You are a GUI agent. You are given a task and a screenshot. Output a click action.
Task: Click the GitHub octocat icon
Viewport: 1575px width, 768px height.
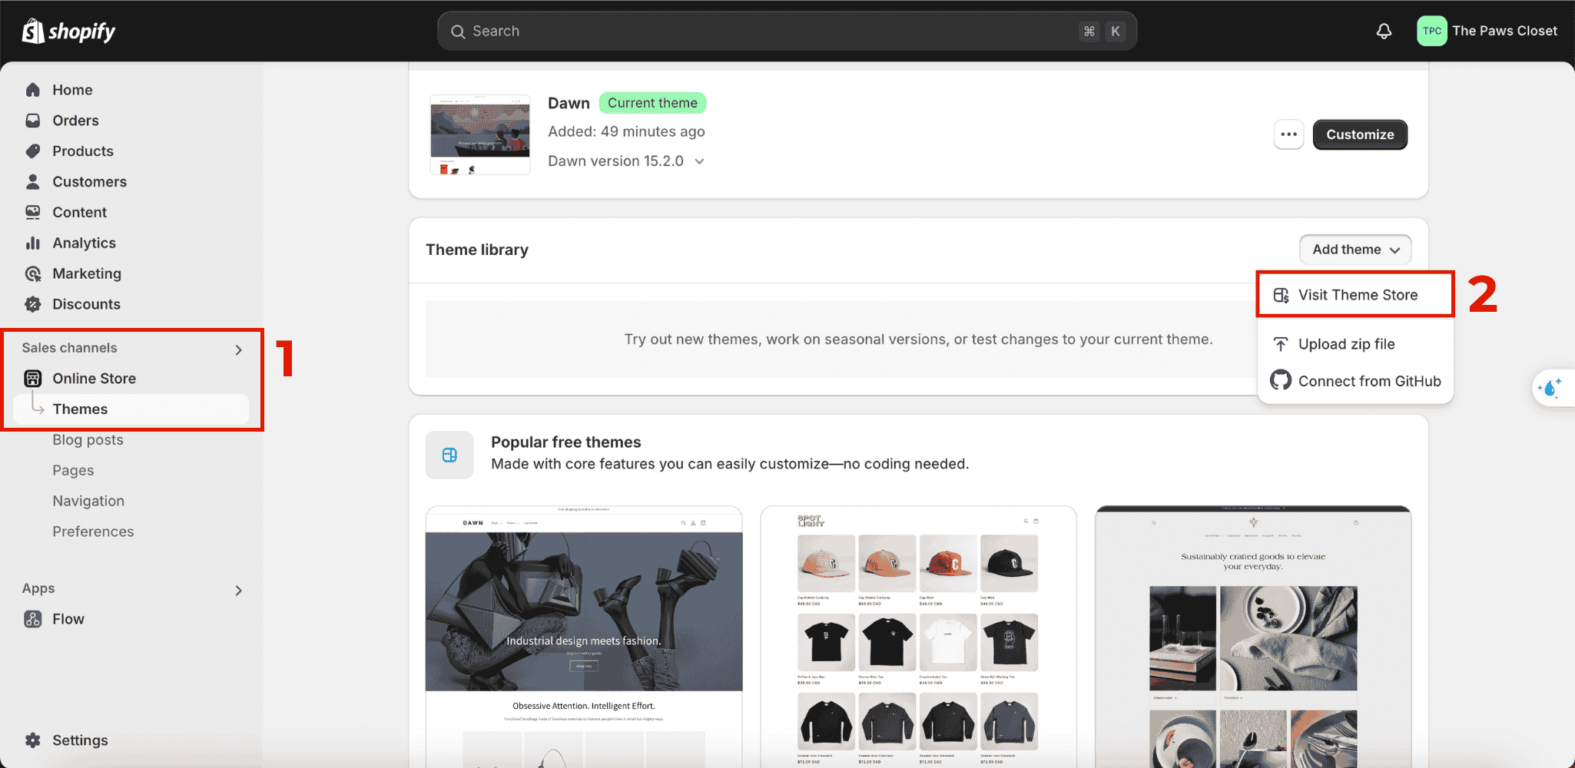point(1281,380)
